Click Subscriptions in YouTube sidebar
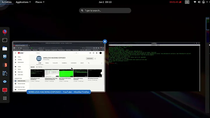Screen dimensions: 210x118 (21, 62)
